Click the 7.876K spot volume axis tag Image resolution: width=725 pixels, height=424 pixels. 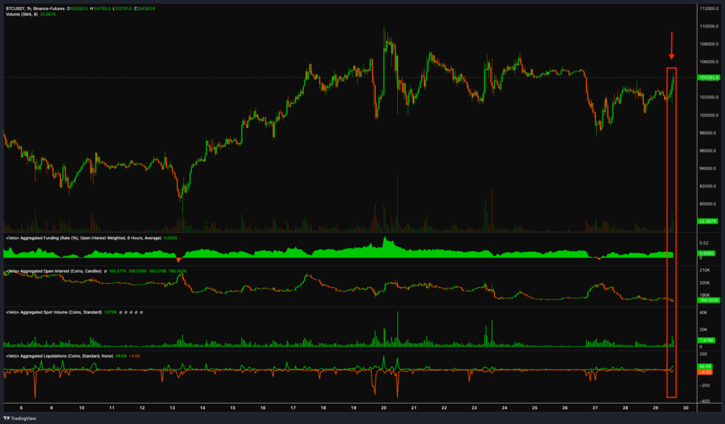[708, 340]
